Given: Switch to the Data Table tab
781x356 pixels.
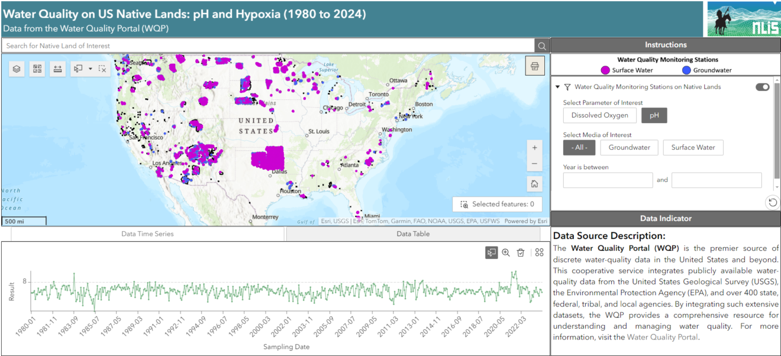Looking at the screenshot, I should [x=412, y=233].
